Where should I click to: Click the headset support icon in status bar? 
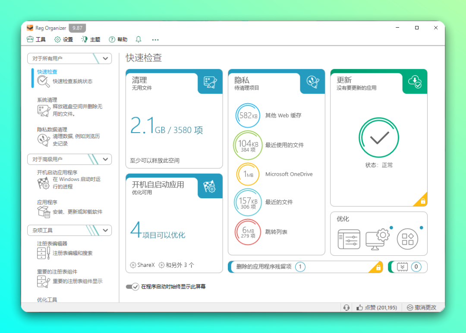tap(346, 308)
